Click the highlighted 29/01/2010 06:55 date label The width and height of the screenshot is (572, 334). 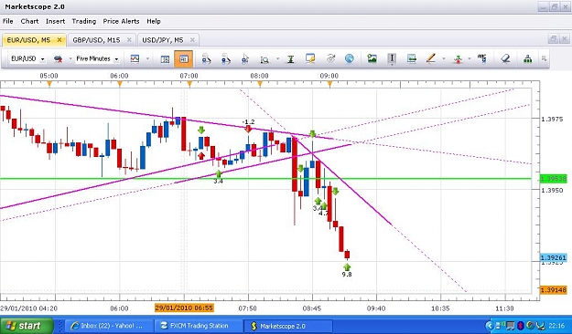pyautogui.click(x=184, y=308)
